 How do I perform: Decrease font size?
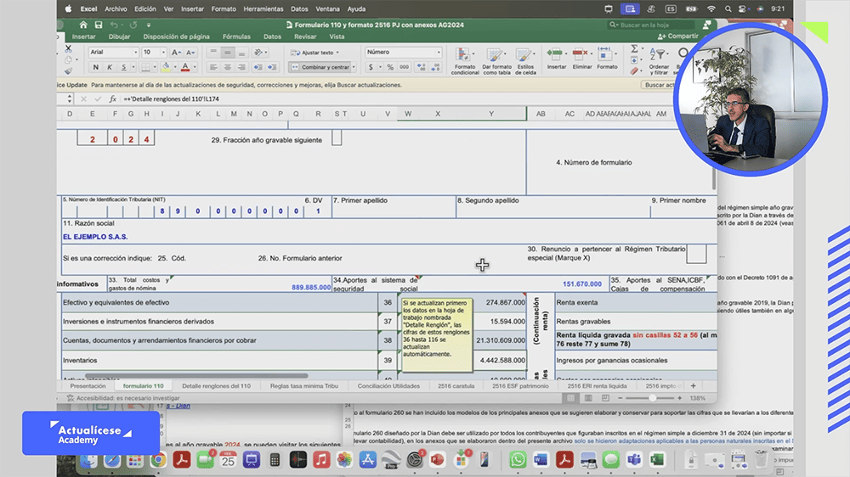[190, 53]
